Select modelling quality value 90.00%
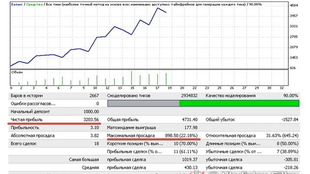 tap(291, 96)
